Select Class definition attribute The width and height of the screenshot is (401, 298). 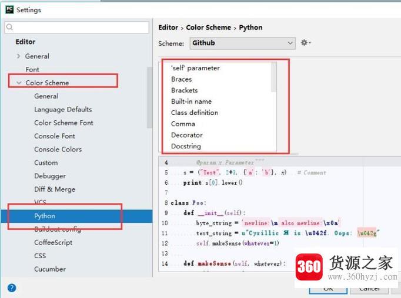pyautogui.click(x=195, y=113)
